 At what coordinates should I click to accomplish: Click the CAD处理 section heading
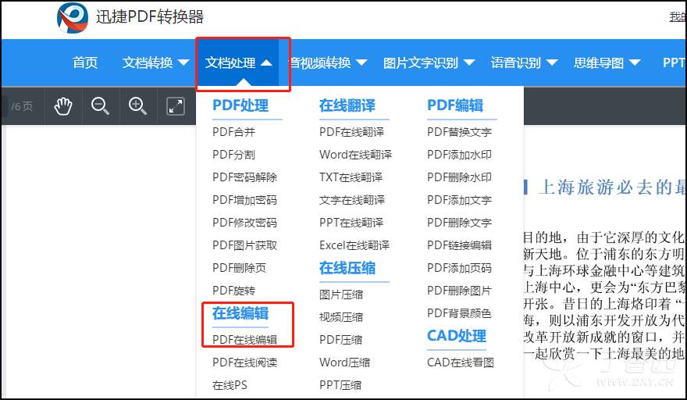pyautogui.click(x=457, y=336)
